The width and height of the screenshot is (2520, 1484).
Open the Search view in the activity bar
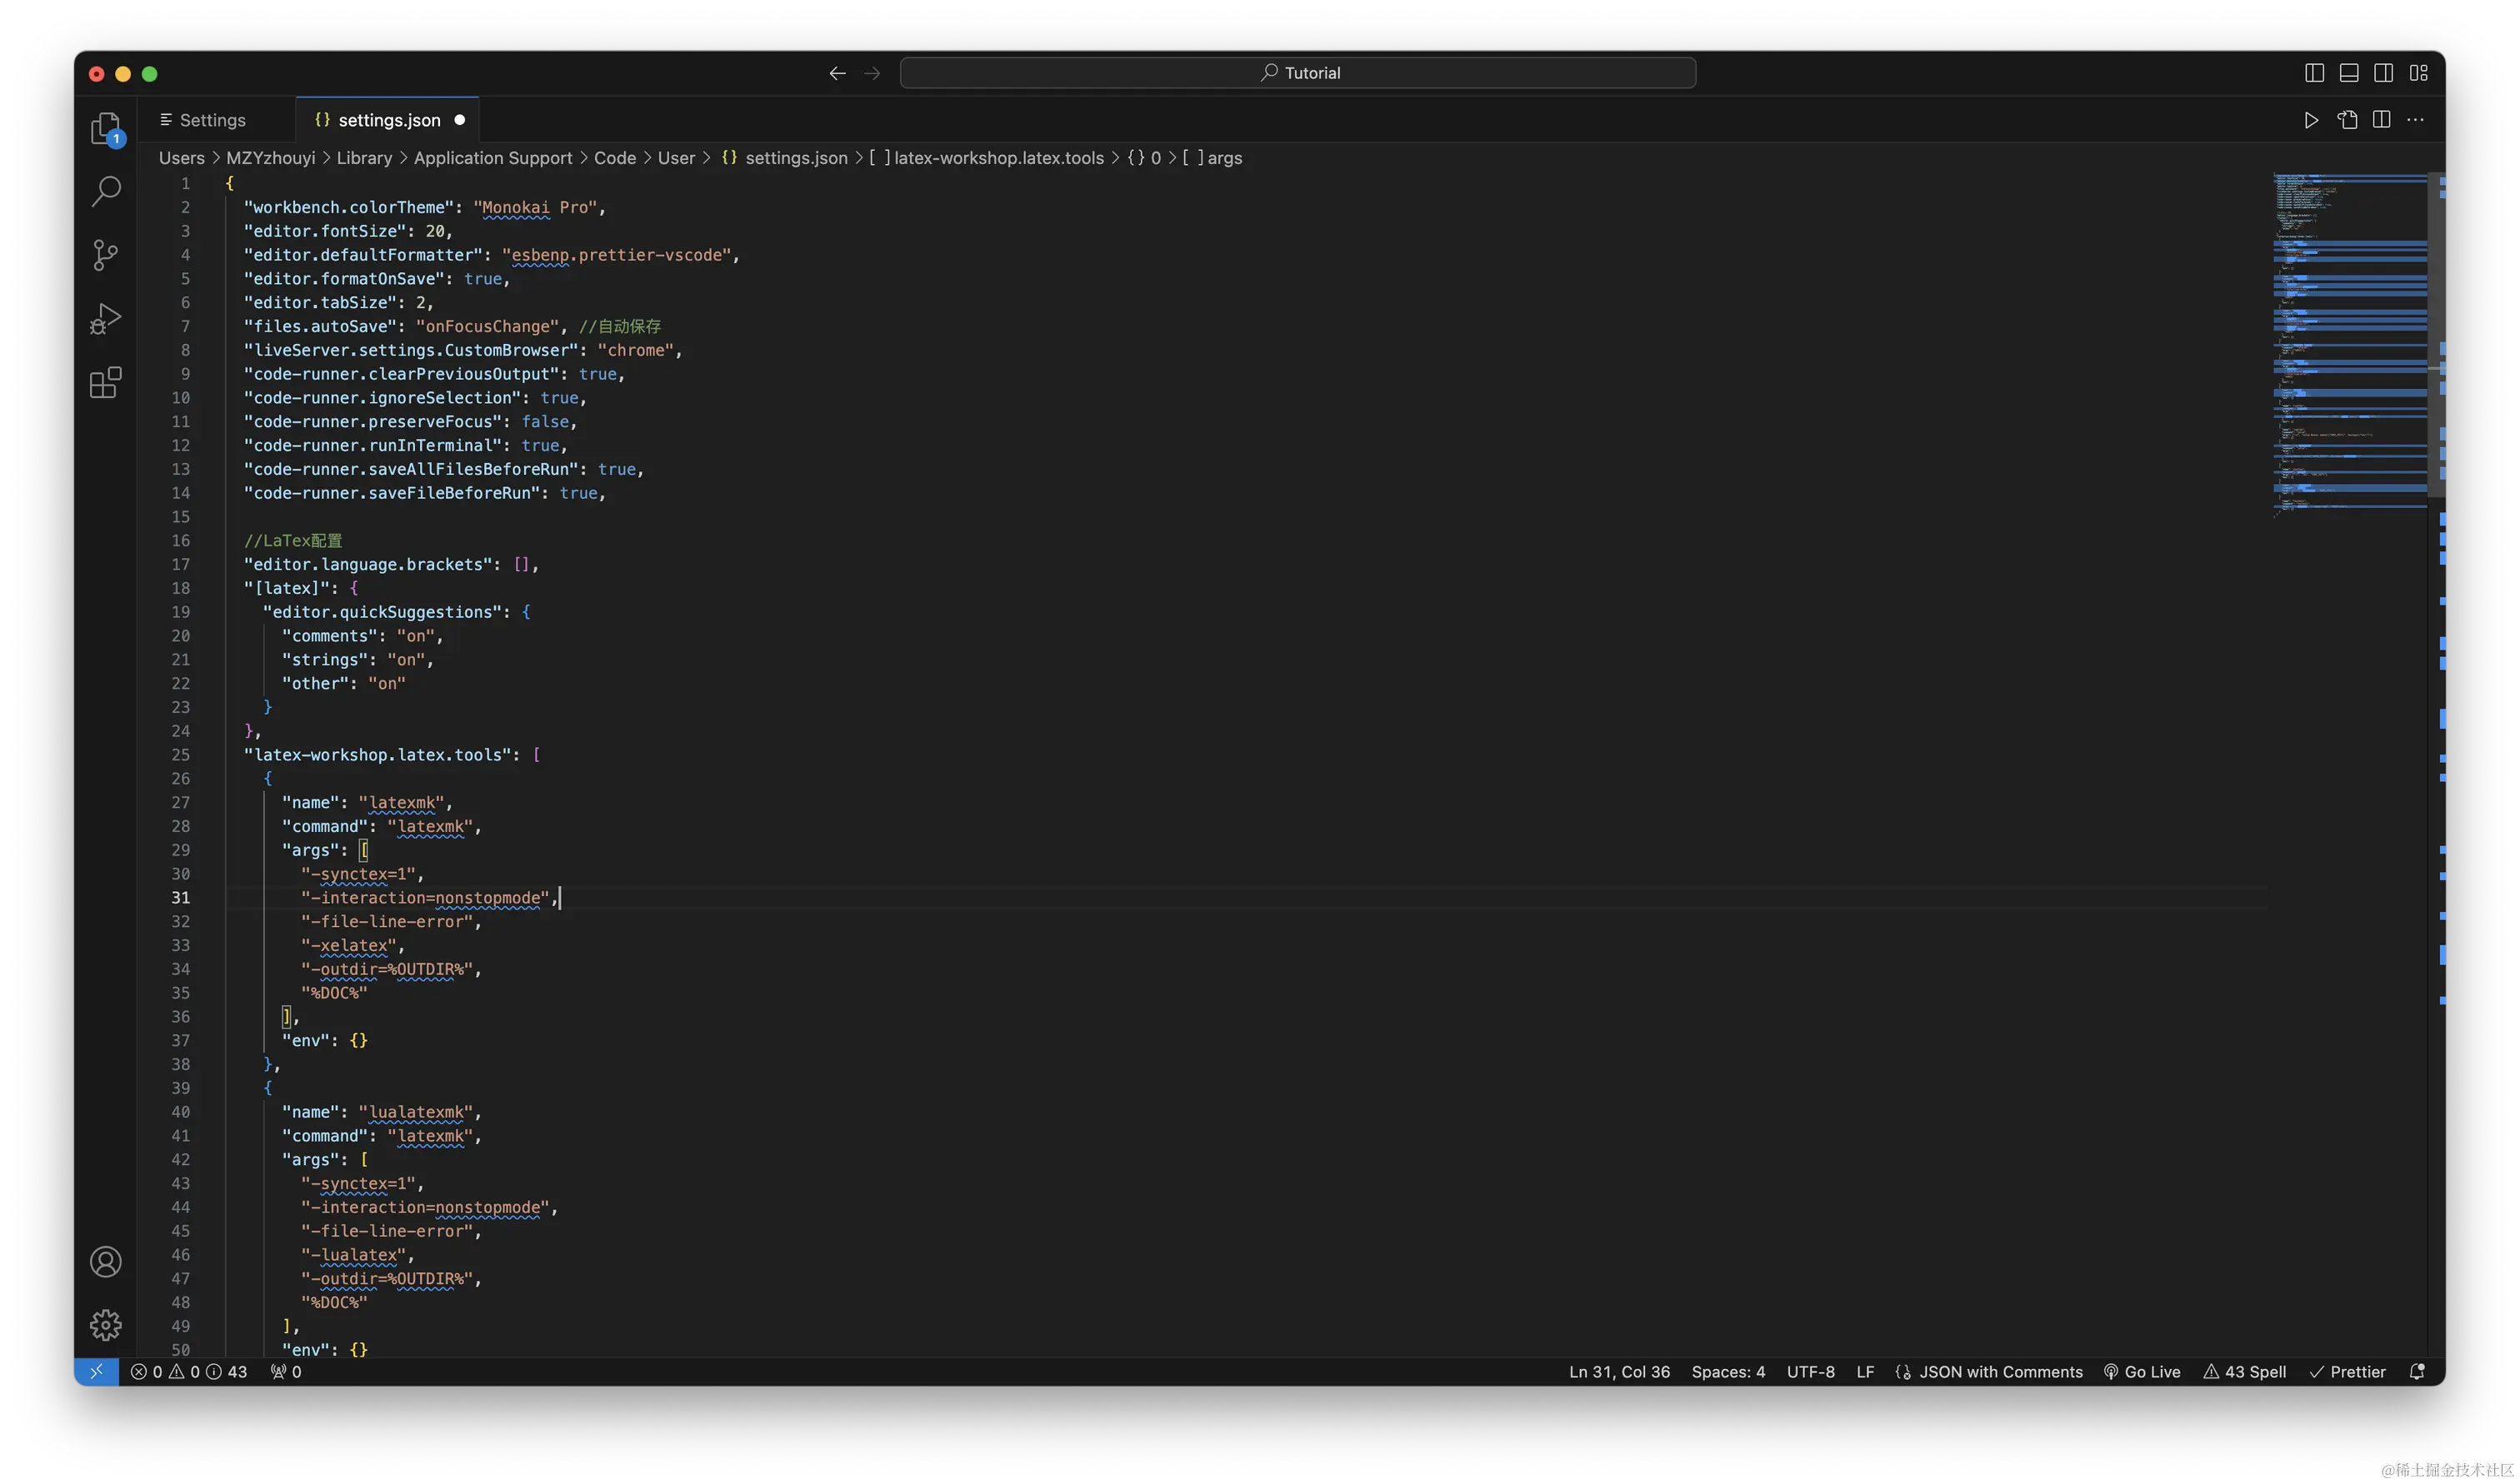coord(105,190)
